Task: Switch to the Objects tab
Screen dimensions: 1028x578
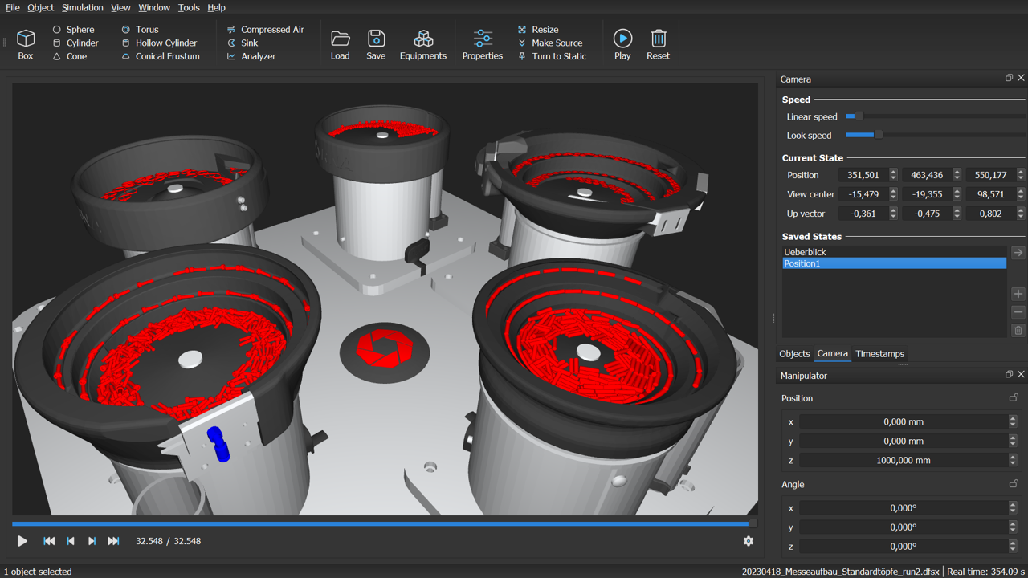Action: (794, 354)
